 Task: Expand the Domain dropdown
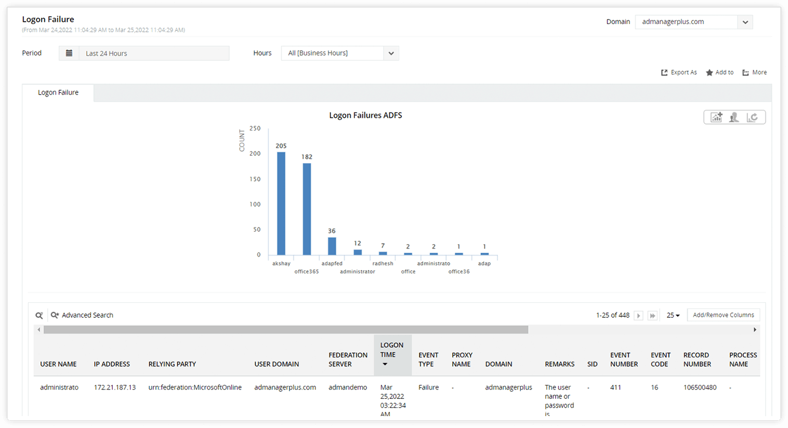point(745,22)
